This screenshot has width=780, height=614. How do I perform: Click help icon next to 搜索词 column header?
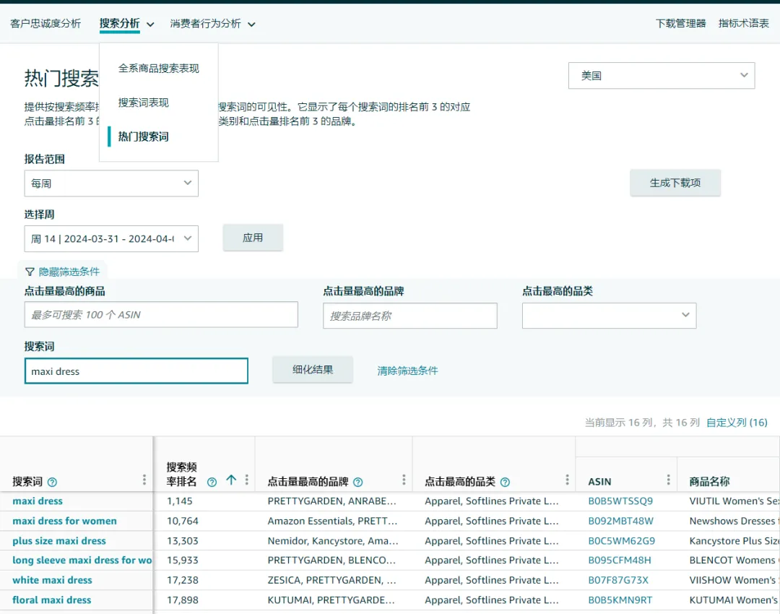coord(52,483)
